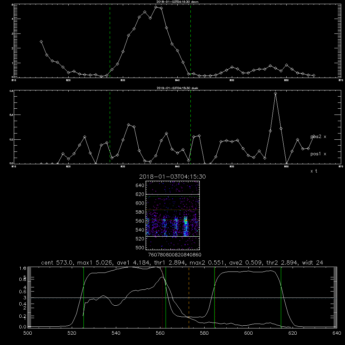Click "500" on the heatmap y-axis

140,247
